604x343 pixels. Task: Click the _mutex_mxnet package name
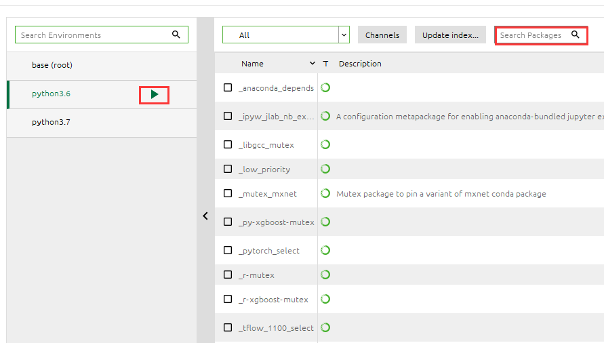pos(268,194)
